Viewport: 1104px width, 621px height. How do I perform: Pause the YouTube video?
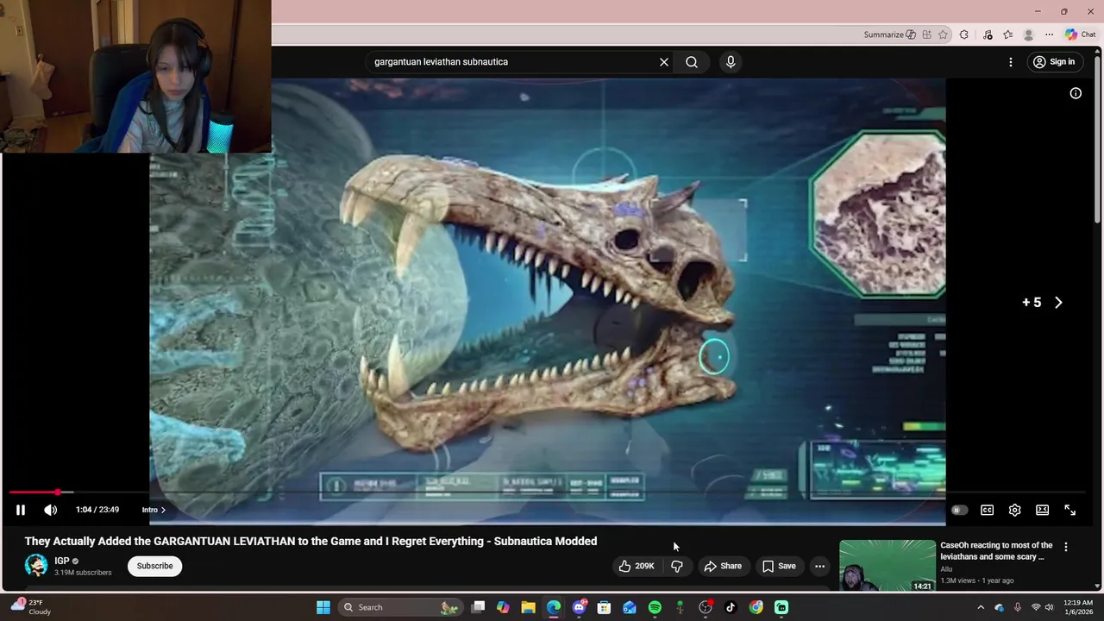21,510
